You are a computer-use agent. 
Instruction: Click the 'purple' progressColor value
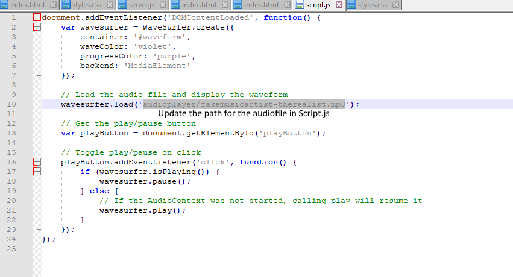tap(172, 56)
